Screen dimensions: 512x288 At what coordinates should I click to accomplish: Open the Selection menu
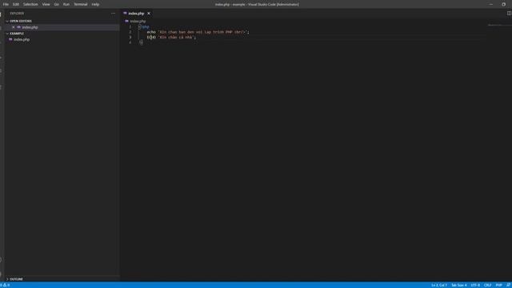point(30,4)
